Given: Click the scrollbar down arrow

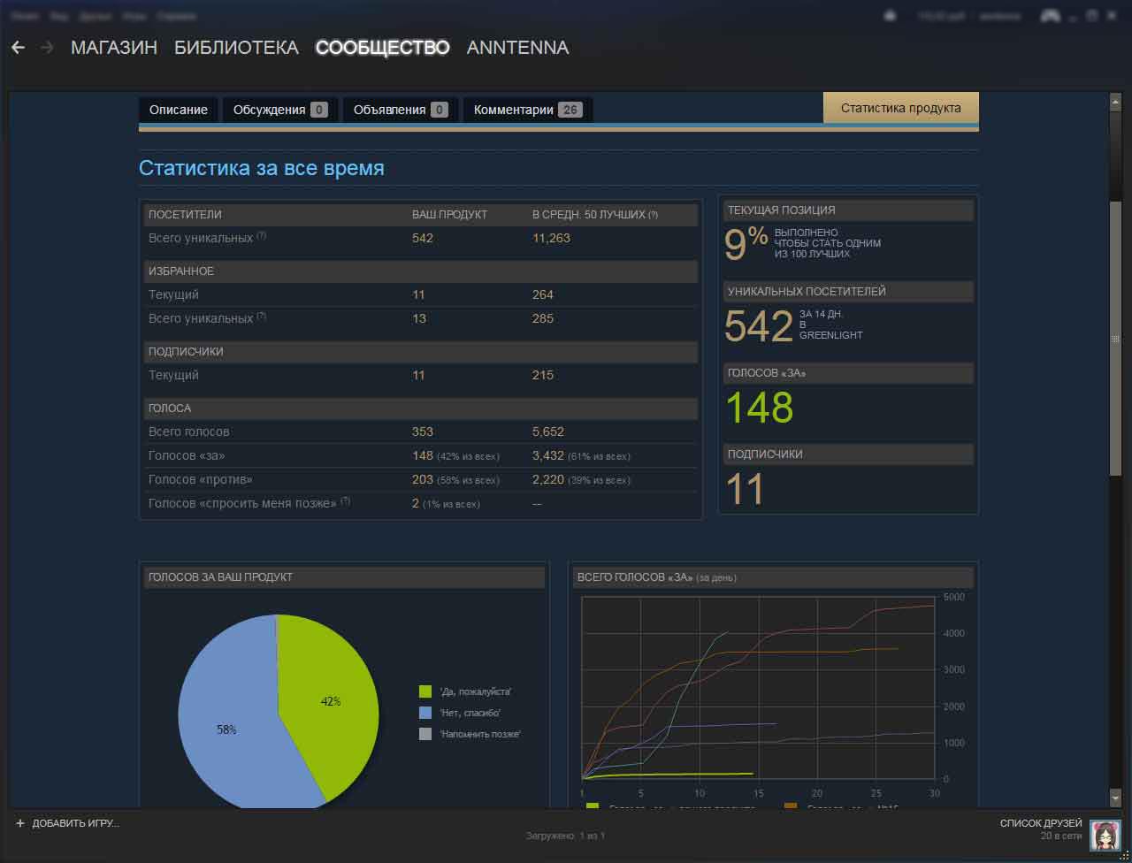Looking at the screenshot, I should coord(1115,798).
